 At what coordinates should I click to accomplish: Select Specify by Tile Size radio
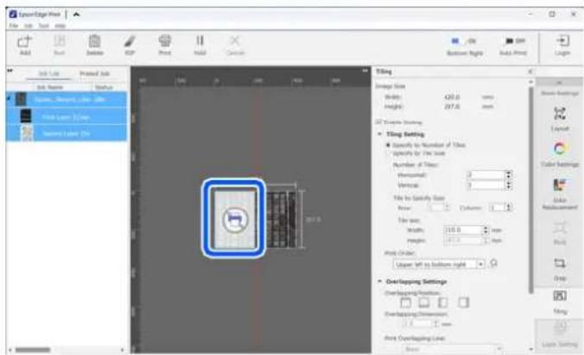(x=388, y=153)
